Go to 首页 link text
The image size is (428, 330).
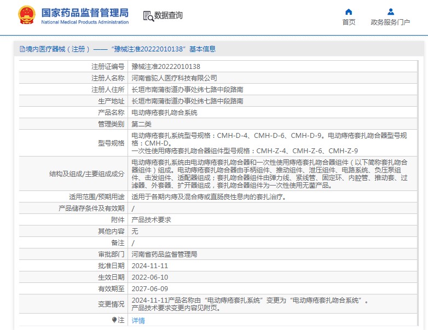tap(349, 22)
